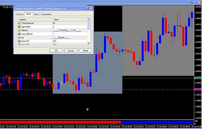Screen dimensions: 202x129
Task: Click the OK button
Action: tap(56, 51)
